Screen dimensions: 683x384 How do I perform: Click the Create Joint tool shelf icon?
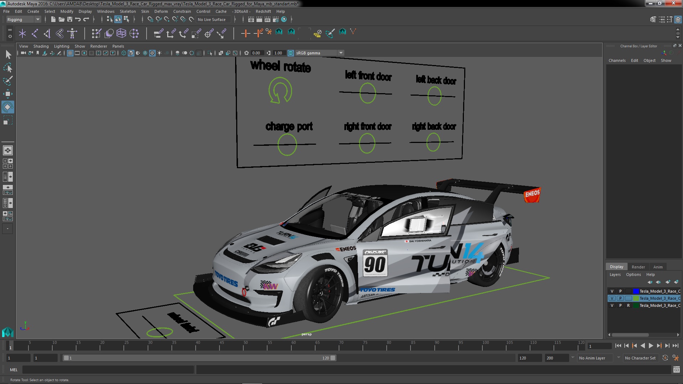[35, 33]
